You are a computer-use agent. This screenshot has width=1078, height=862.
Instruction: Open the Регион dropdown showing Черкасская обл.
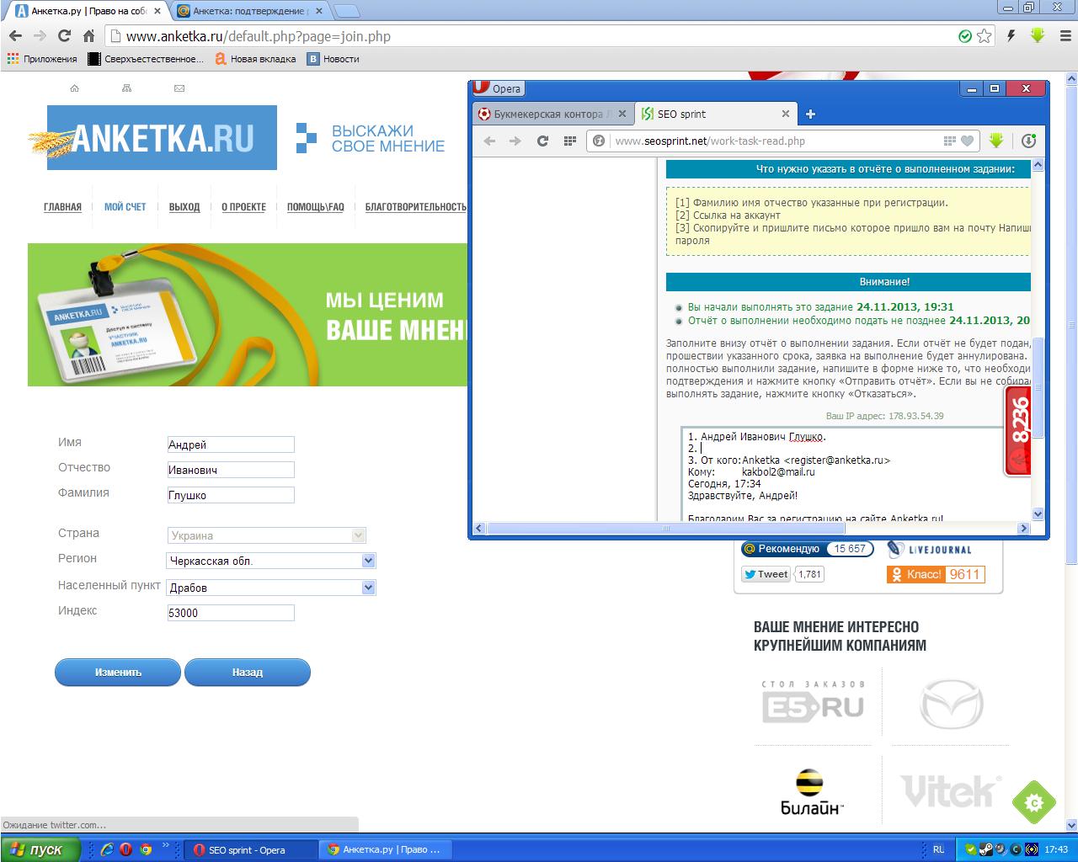[x=271, y=561]
